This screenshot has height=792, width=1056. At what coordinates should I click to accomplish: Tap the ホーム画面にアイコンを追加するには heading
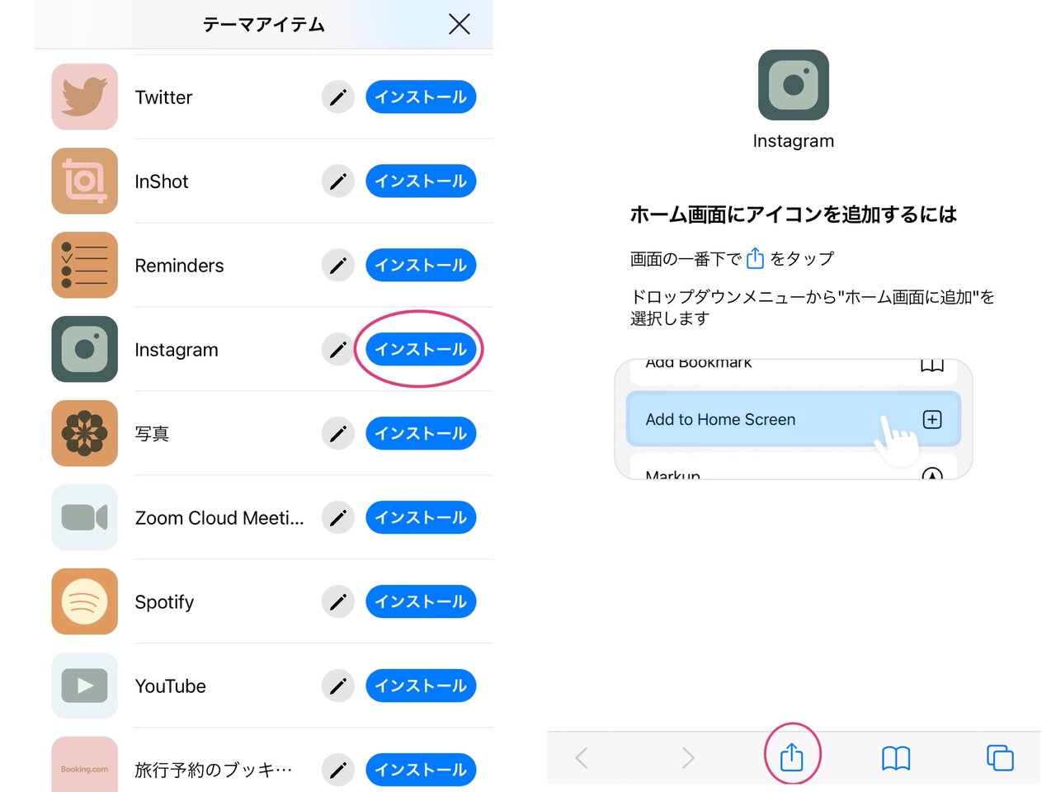[x=794, y=214]
